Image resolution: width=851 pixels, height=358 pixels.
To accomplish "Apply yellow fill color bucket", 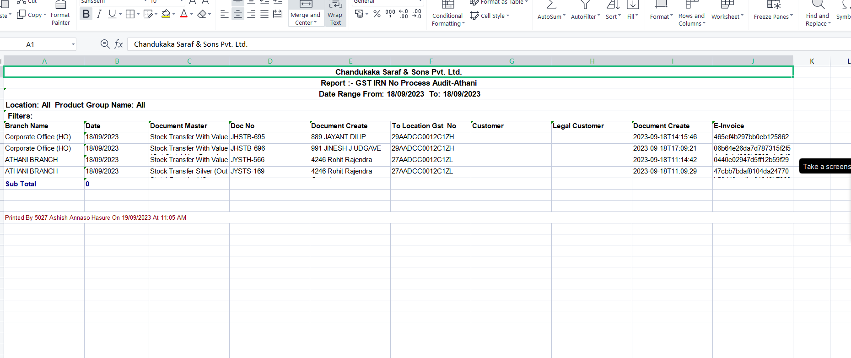I will click(x=166, y=14).
